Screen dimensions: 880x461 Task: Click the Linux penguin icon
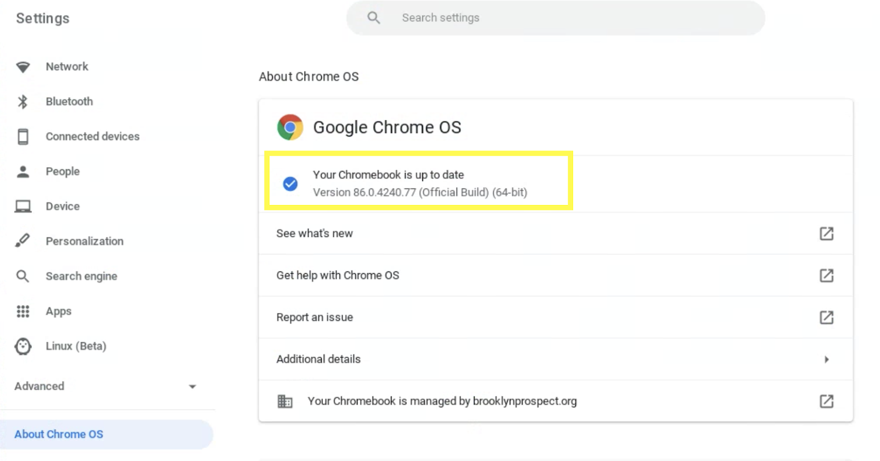pos(23,346)
